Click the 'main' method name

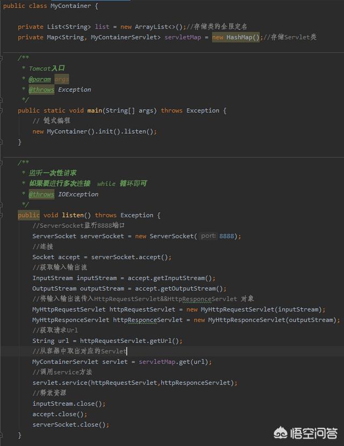(95, 110)
